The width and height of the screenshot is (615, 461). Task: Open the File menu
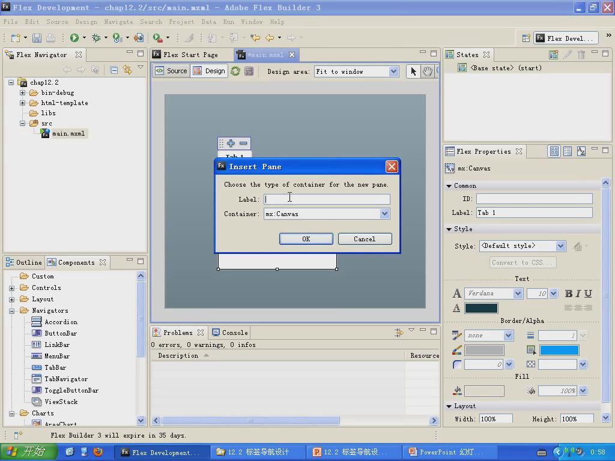(11, 22)
